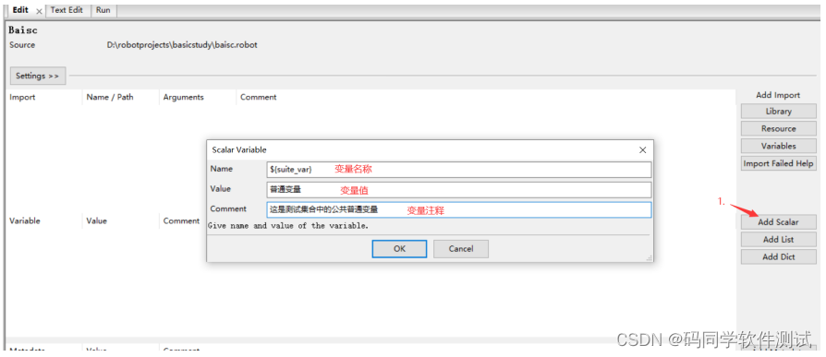The image size is (826, 357).
Task: Click the 'Give name and value' hint text
Action: pos(288,226)
